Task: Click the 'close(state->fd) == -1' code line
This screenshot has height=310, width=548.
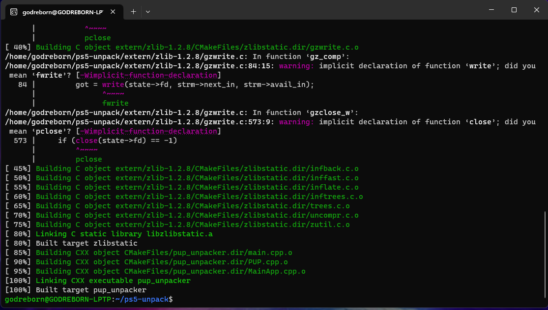Action: [117, 141]
